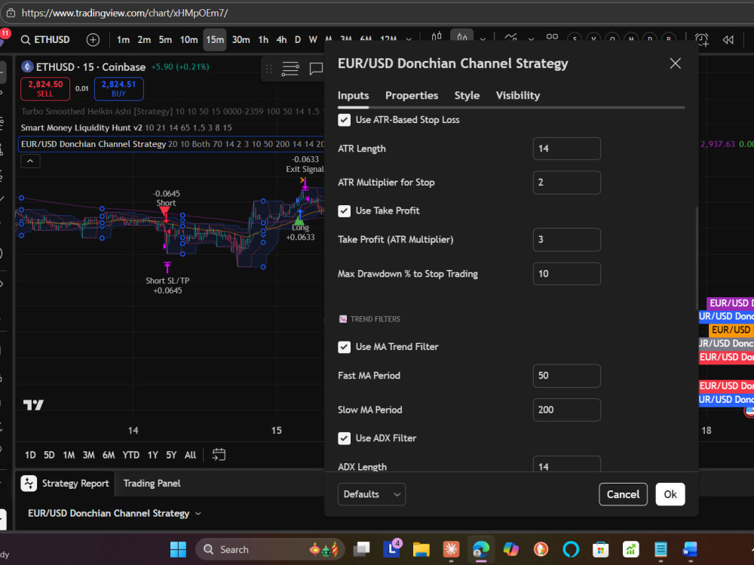Collapse the indicator legend with chevron
The image size is (754, 565).
coord(30,161)
